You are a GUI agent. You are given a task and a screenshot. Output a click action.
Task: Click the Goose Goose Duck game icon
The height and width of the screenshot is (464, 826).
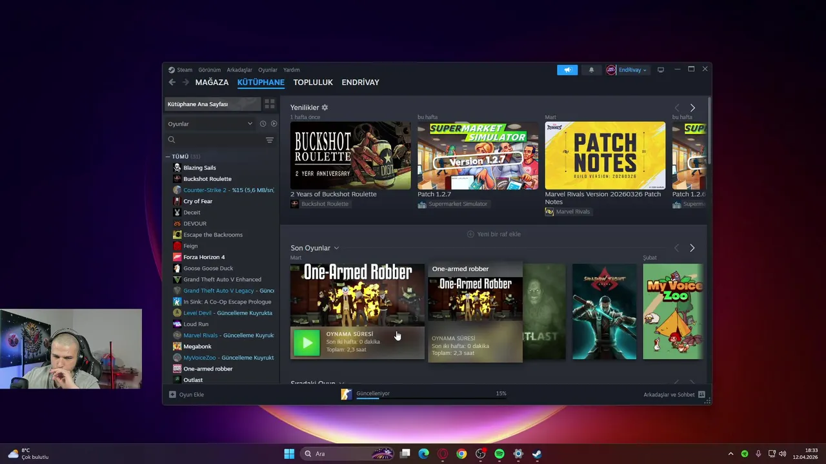coord(177,268)
